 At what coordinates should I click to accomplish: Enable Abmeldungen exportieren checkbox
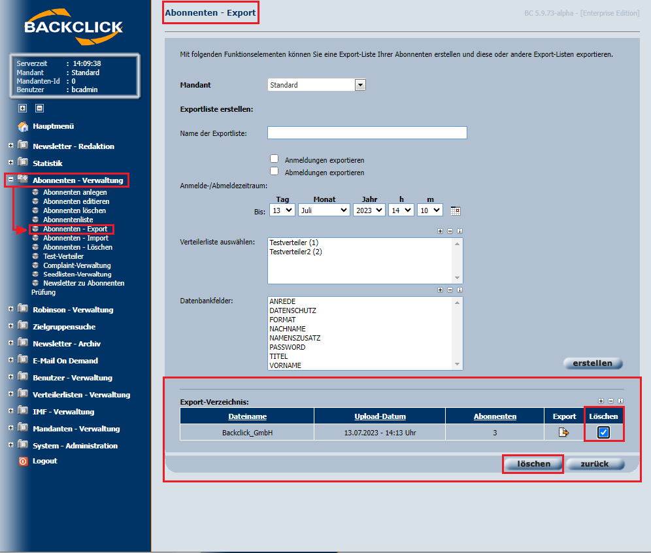pos(274,171)
